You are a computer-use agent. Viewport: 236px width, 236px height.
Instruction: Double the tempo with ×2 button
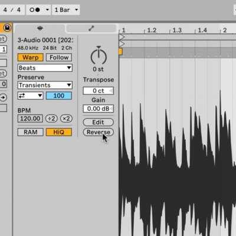66,119
